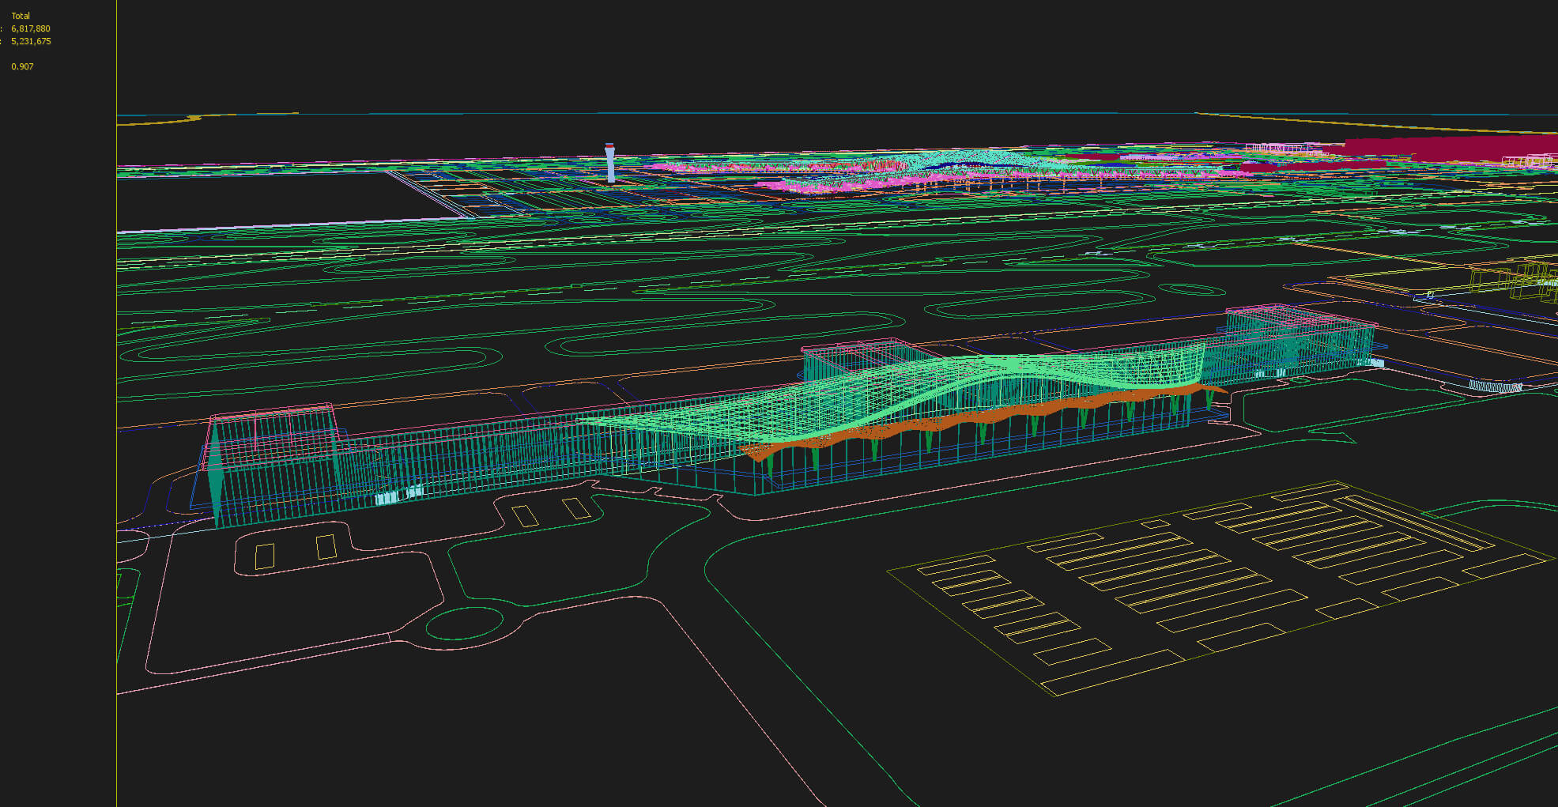The width and height of the screenshot is (1558, 807).
Task: Select the green roundabout ellipse on road
Action: point(465,624)
